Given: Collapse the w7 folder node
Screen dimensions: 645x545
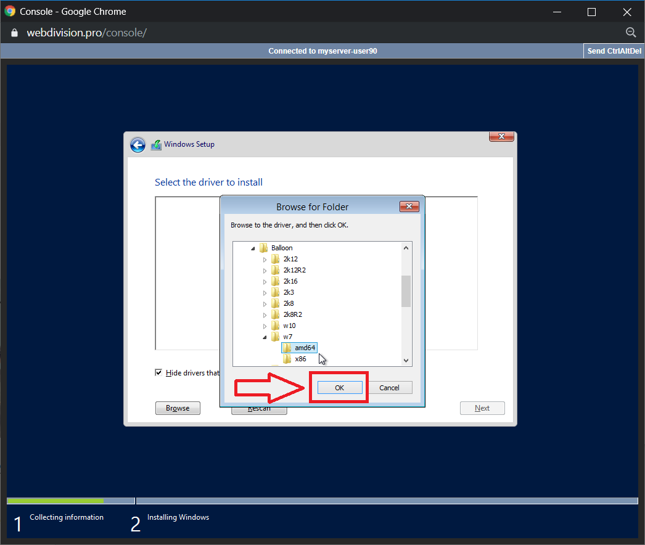Looking at the screenshot, I should [x=265, y=337].
